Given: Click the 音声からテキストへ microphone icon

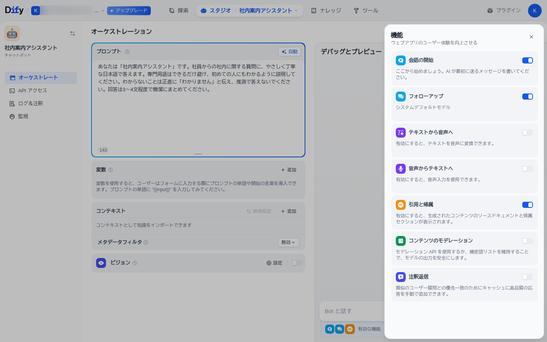Looking at the screenshot, I should coord(401,169).
